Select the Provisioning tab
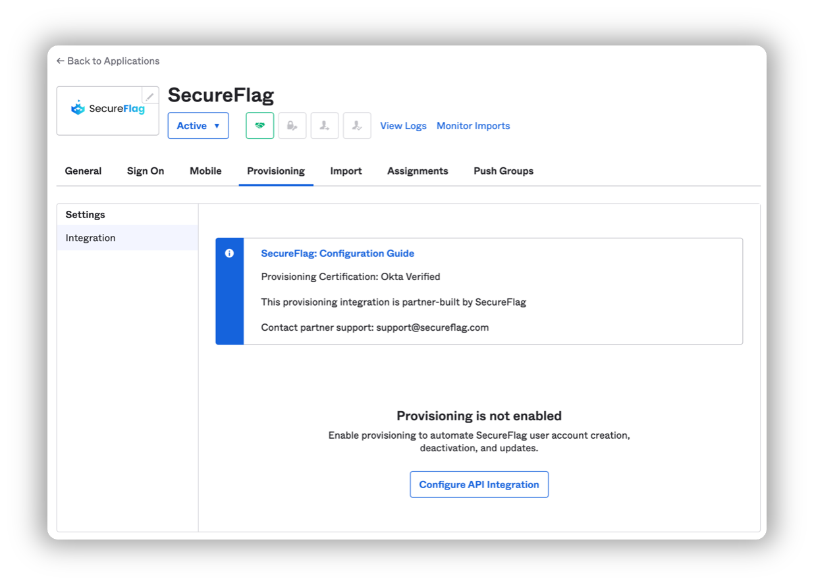Screen dimensions: 814x585 click(276, 171)
